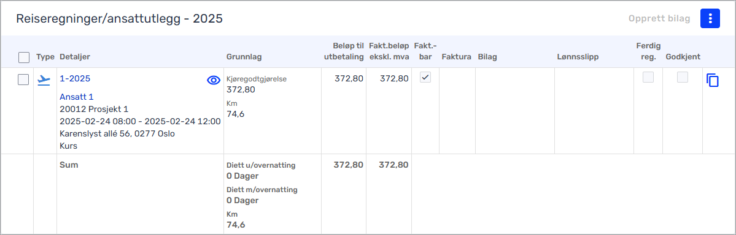Screen dimensions: 736x235
Task: Click the Bilag column header
Action: (x=487, y=57)
